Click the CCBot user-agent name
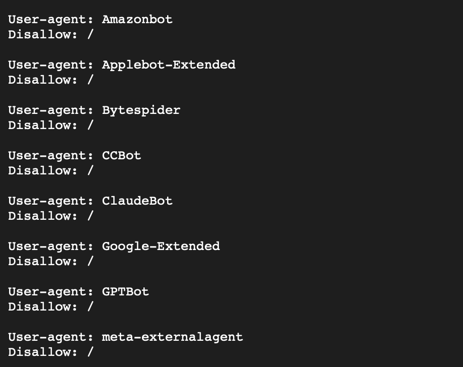Screen dimensions: 463x367 [x=121, y=156]
